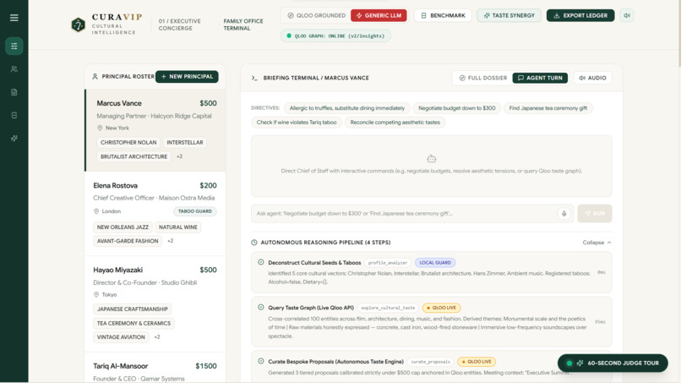
Task: Select directive Find Japanese tea ceremony gift
Action: 548,108
